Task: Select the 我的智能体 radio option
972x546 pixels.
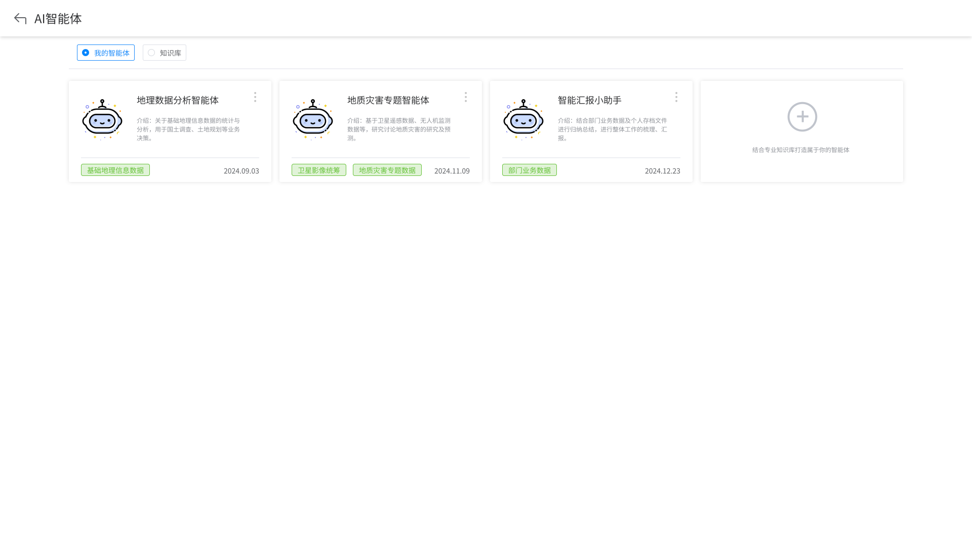Action: 106,53
